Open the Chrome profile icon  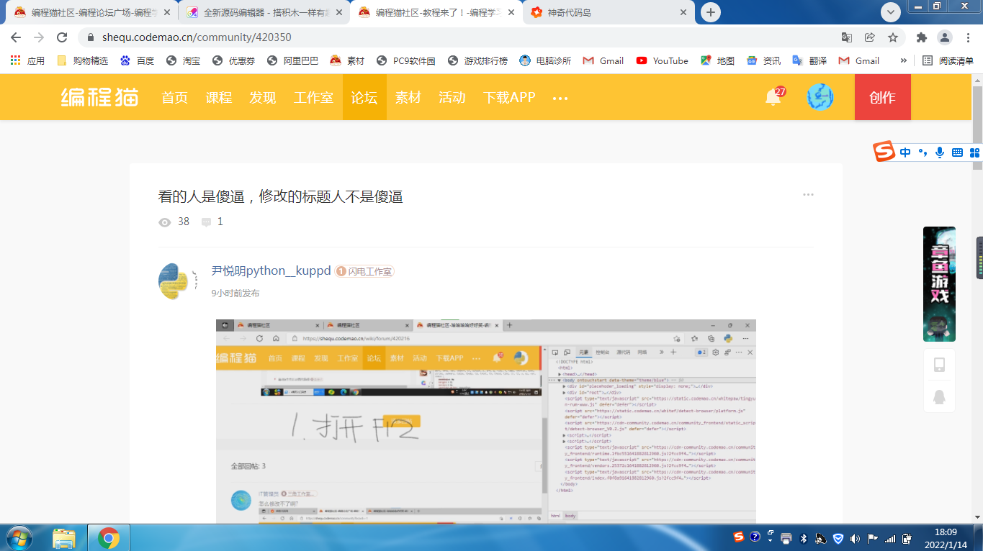944,37
